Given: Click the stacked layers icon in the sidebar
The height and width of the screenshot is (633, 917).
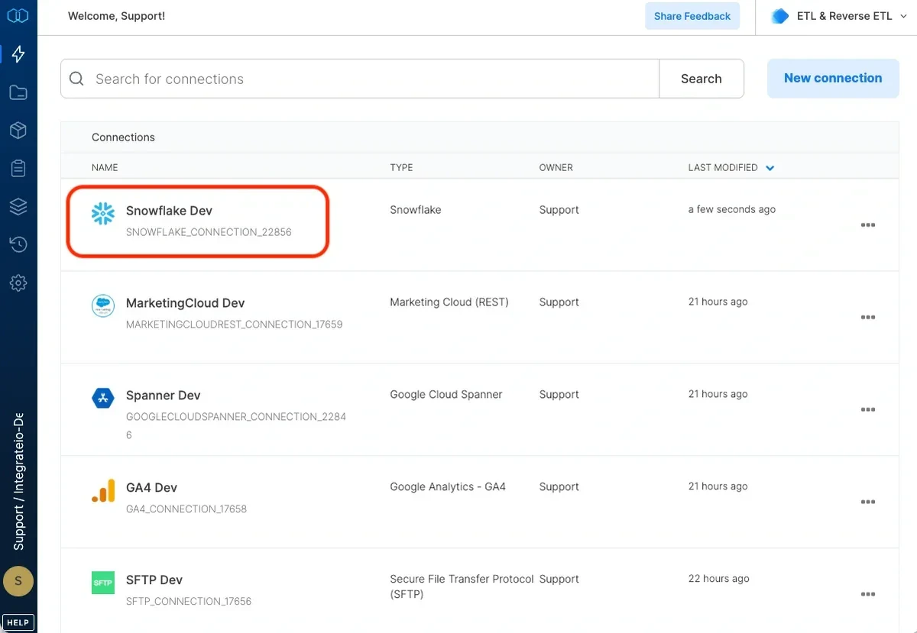Looking at the screenshot, I should pyautogui.click(x=18, y=206).
